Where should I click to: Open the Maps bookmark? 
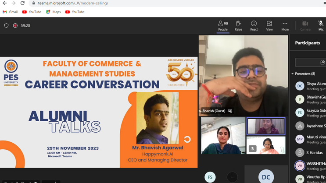point(54,12)
